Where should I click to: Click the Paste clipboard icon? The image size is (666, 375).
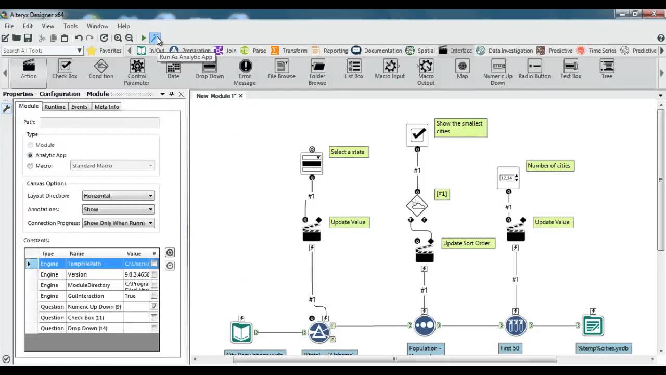(65, 38)
